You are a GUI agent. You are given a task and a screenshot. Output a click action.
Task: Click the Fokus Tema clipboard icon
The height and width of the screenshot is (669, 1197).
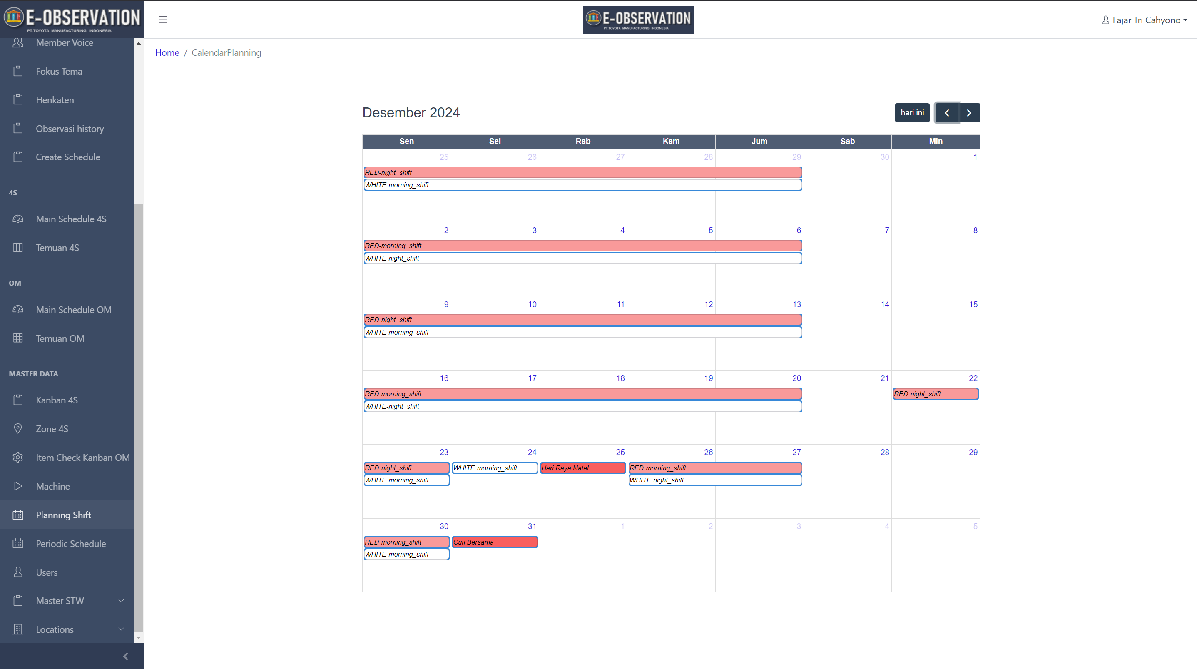(x=17, y=71)
